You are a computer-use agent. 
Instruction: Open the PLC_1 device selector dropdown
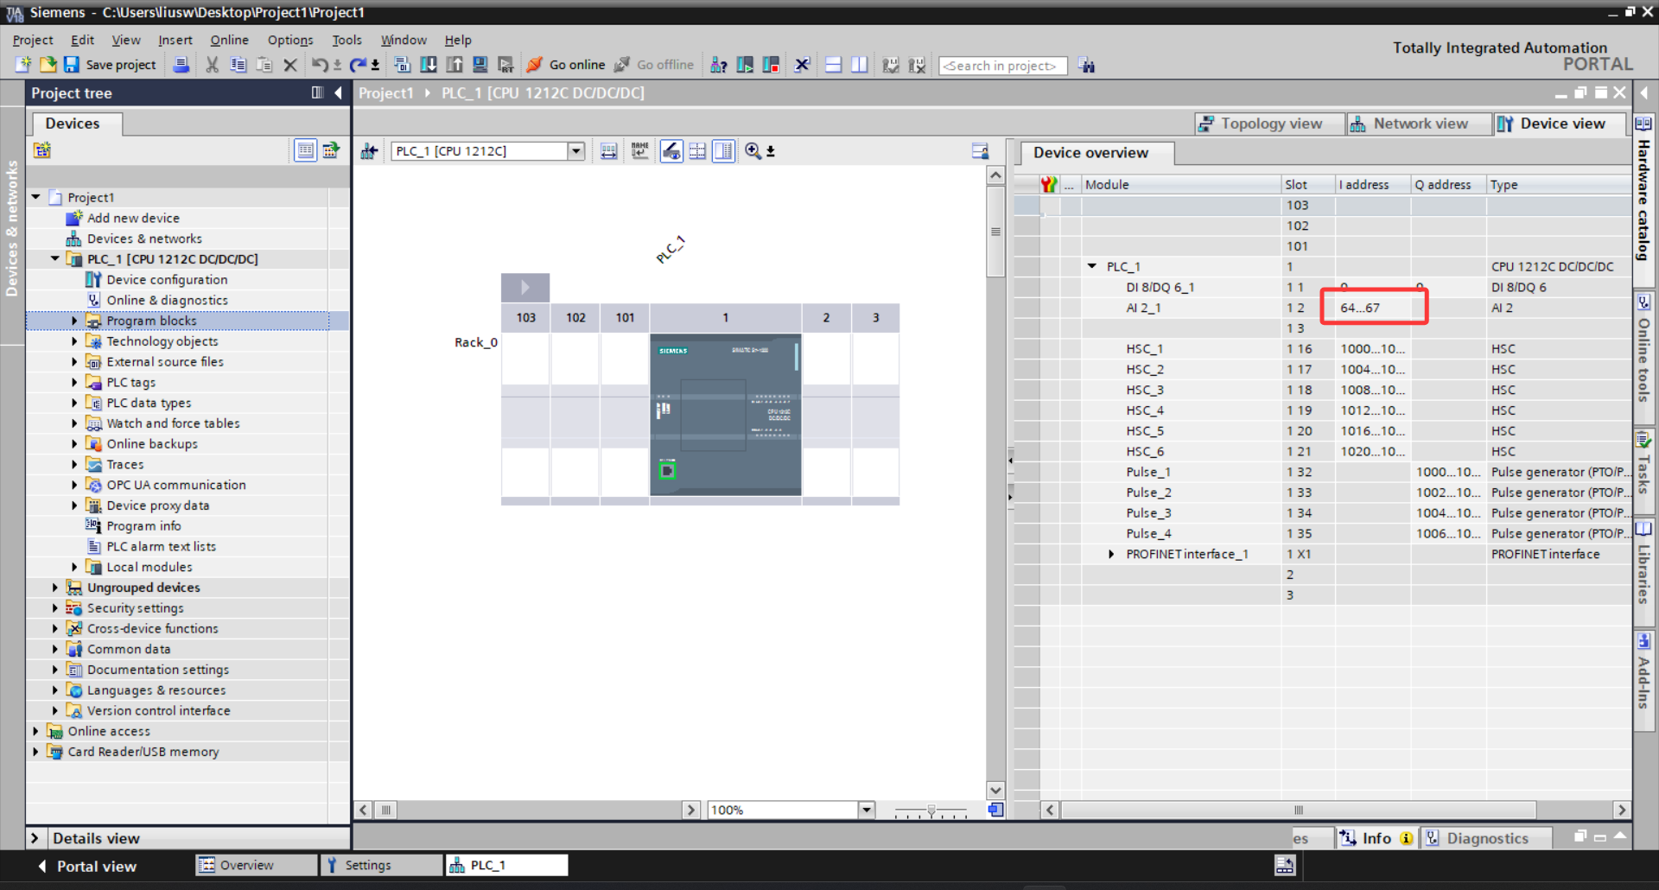point(575,151)
